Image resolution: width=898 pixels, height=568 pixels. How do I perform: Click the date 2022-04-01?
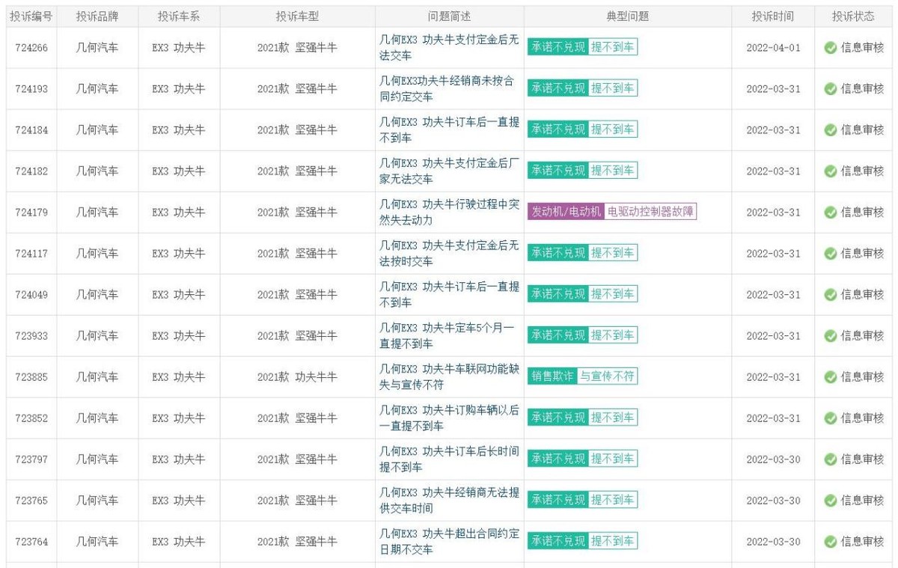tap(773, 48)
